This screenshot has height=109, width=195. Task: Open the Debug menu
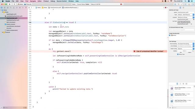click(53, 1)
